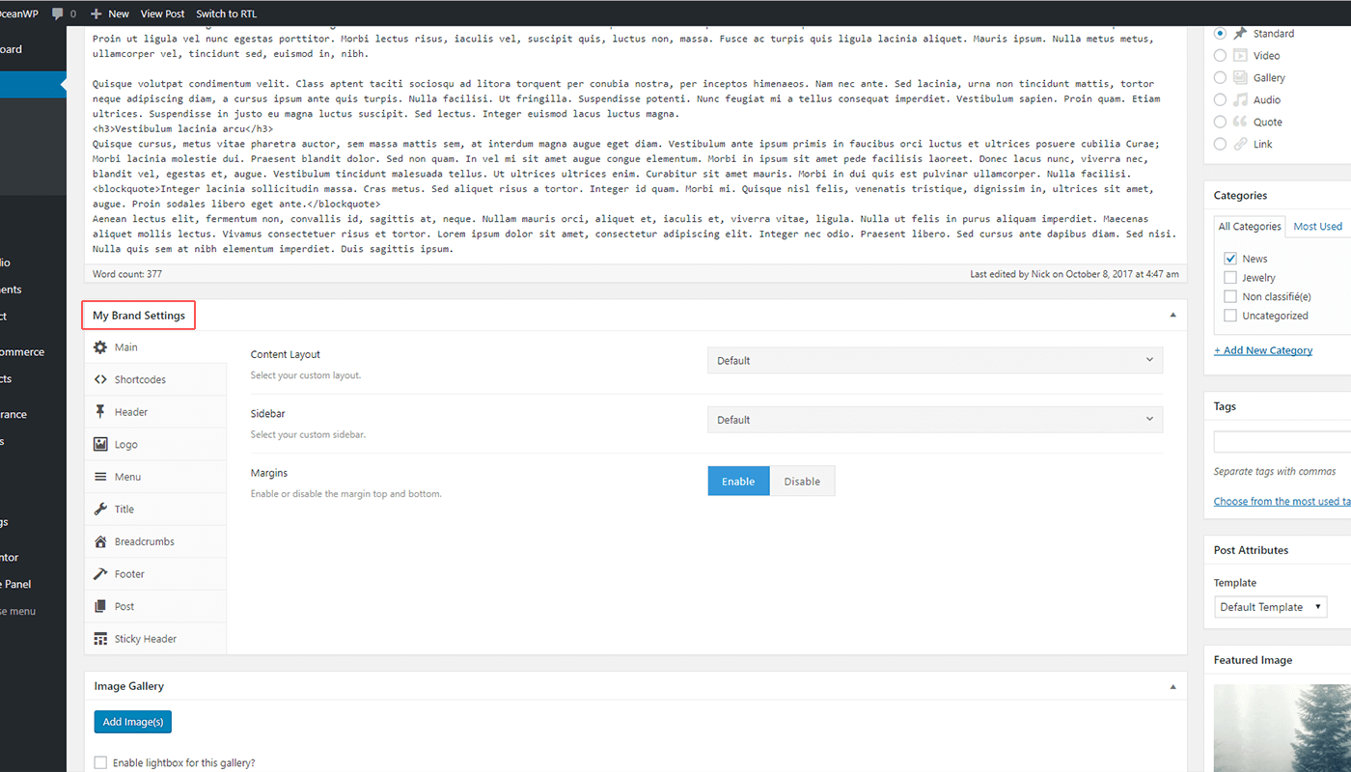
Task: Select the Audio post format radio
Action: [1221, 100]
